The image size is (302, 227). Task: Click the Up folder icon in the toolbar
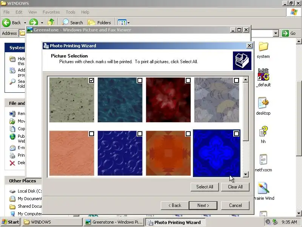(51, 22)
